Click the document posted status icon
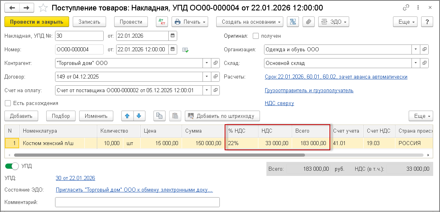Image resolution: width=440 pixels, height=212 pixels. [185, 50]
